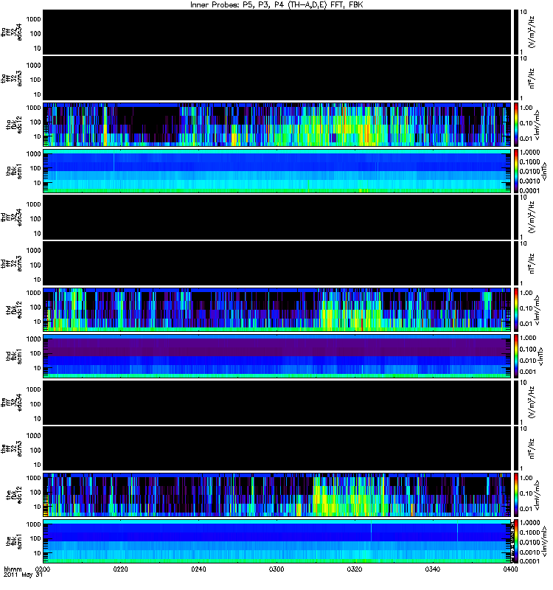
Task: Click the the fbk scm1 axis label
Action: click(x=14, y=542)
